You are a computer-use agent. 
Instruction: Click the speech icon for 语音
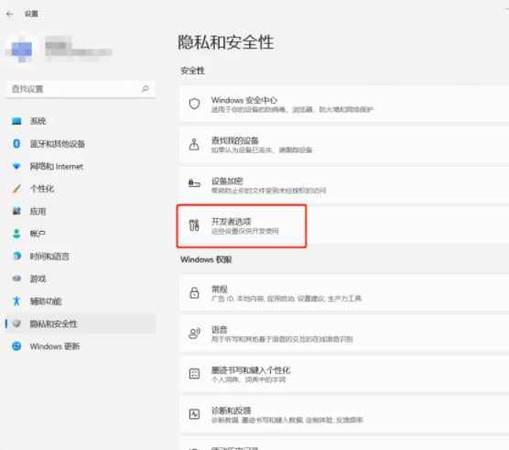194,333
